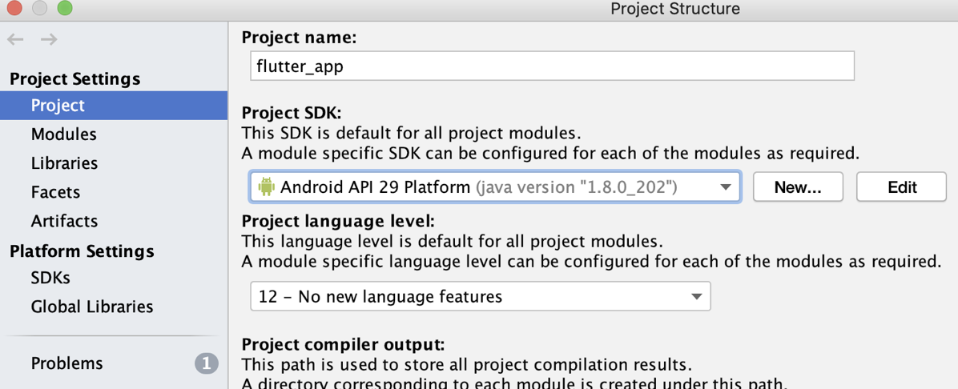The image size is (958, 389).
Task: Open the Facets settings section
Action: coord(55,192)
